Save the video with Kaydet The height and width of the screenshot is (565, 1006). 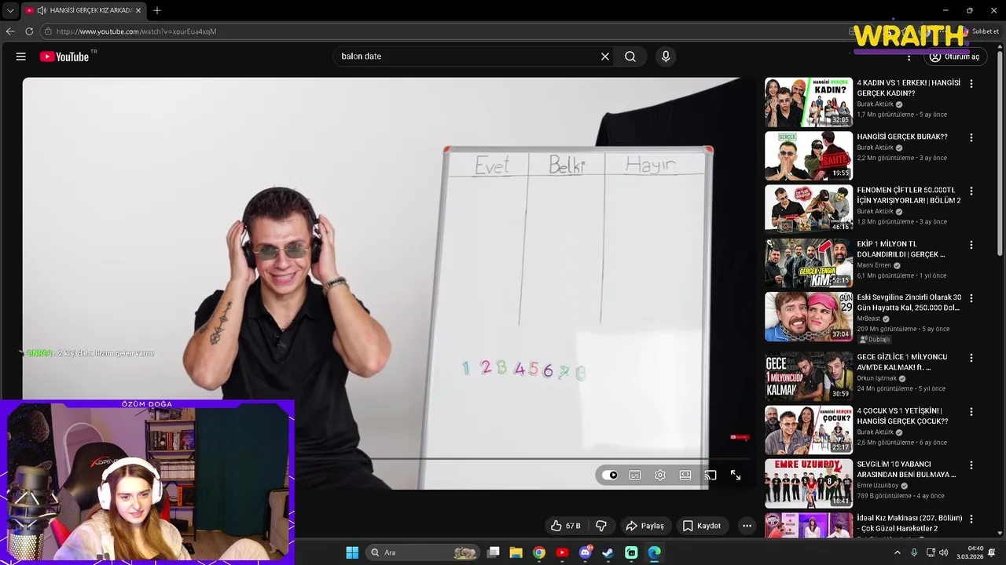pyautogui.click(x=702, y=526)
